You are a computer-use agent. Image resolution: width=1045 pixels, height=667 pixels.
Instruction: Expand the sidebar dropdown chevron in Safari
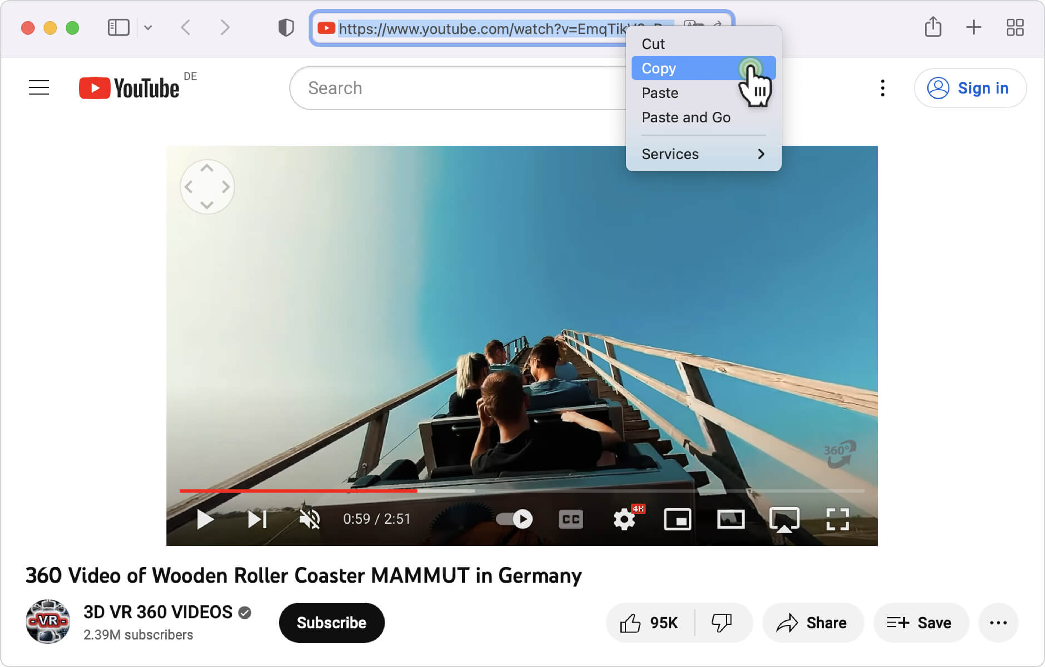pyautogui.click(x=148, y=28)
